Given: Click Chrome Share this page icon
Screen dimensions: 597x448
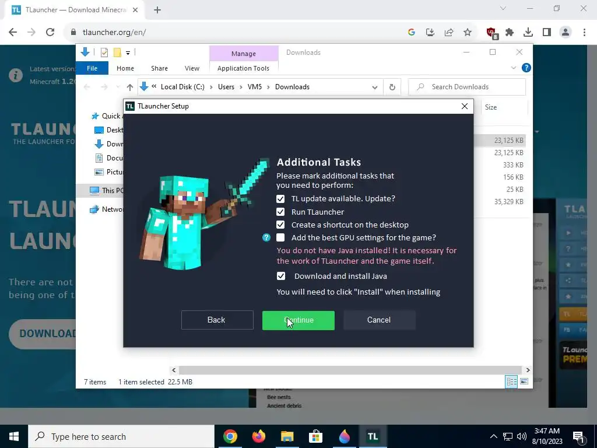Looking at the screenshot, I should 449,33.
